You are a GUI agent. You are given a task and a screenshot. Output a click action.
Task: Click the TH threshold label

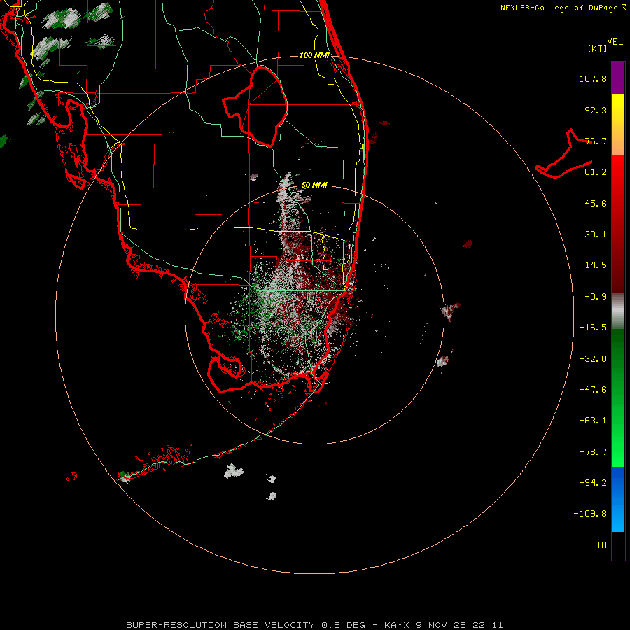pyautogui.click(x=601, y=545)
